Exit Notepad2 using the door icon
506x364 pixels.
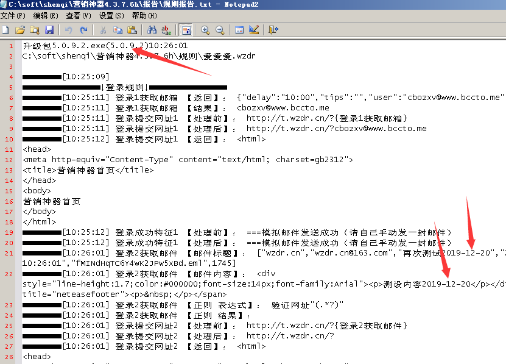273,30
